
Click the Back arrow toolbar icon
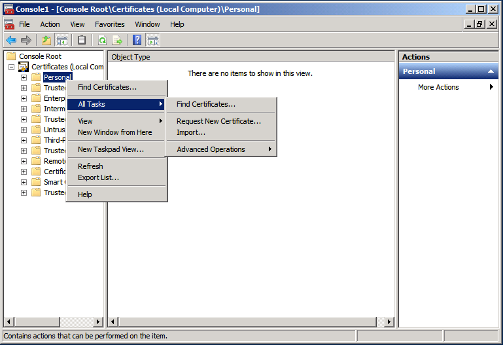coord(10,41)
